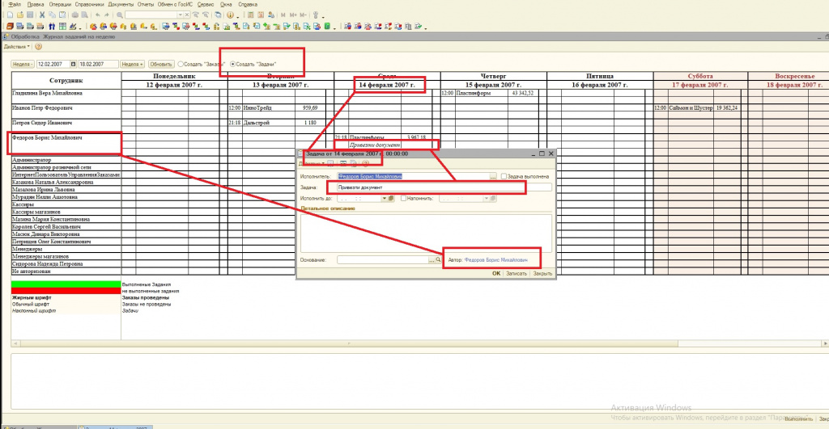The image size is (829, 429).
Task: Click the Детальное описание text area
Action: pos(426,233)
